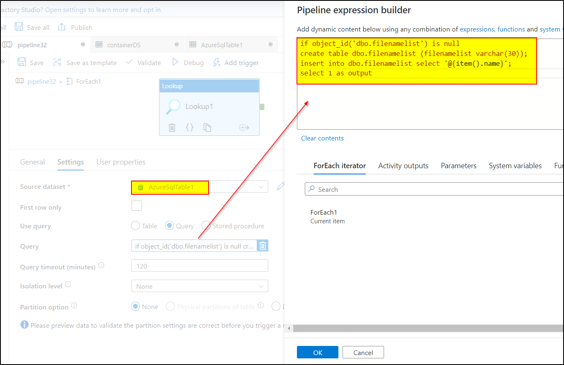This screenshot has width=564, height=365.
Task: Click the add output arrow icon on Lookup1
Action: pos(244,128)
